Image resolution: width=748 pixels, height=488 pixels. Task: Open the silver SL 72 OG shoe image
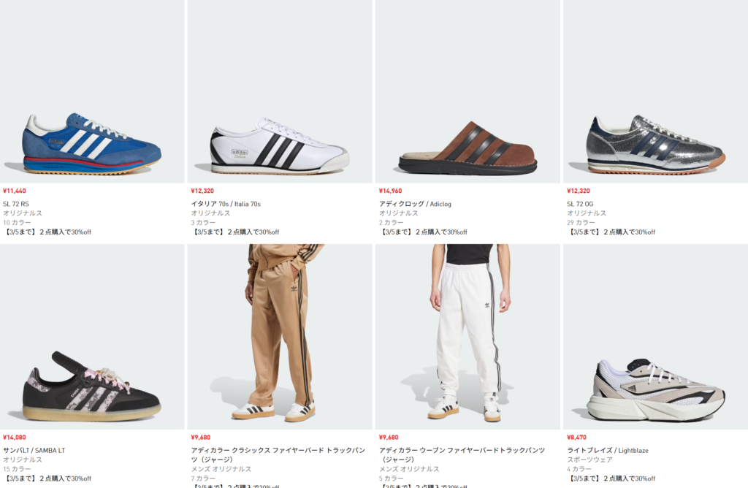coord(655,144)
